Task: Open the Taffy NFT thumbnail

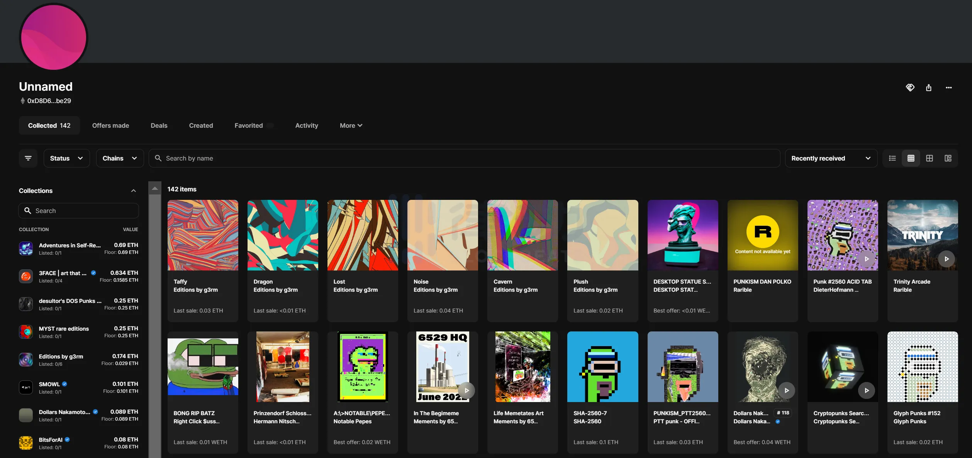Action: click(x=203, y=235)
